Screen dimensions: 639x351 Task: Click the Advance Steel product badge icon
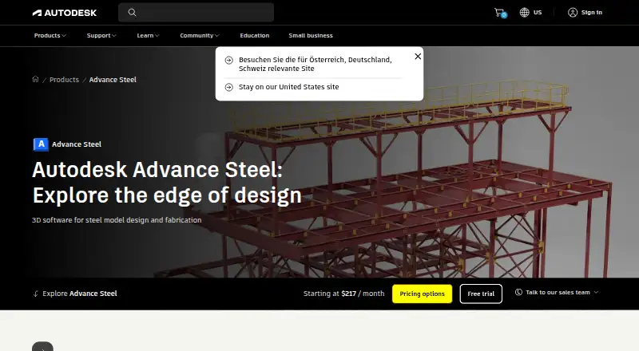(x=41, y=144)
